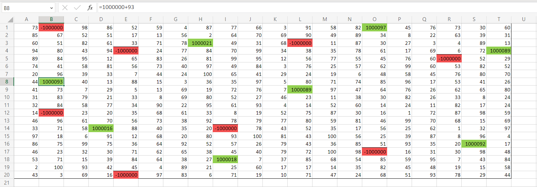The height and width of the screenshot is (187, 537).
Task: Select column header O
Action: click(374, 19)
